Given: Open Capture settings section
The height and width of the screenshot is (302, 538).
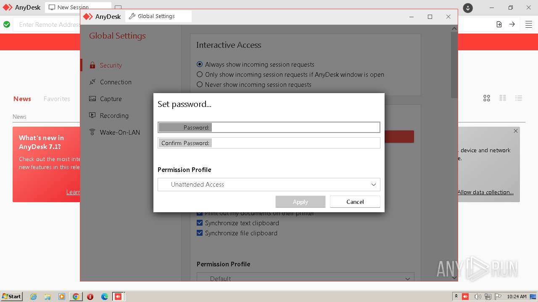Looking at the screenshot, I should [x=111, y=99].
